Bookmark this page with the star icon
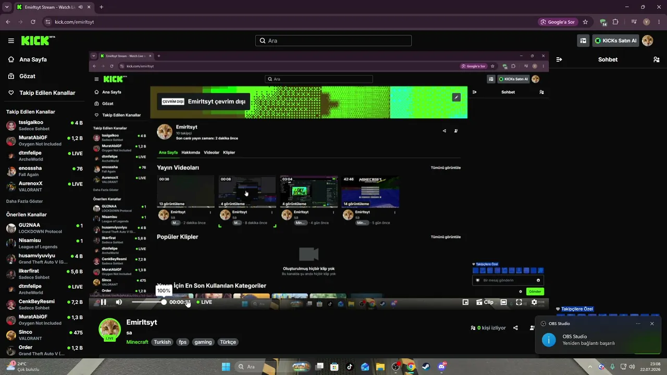 (585, 22)
